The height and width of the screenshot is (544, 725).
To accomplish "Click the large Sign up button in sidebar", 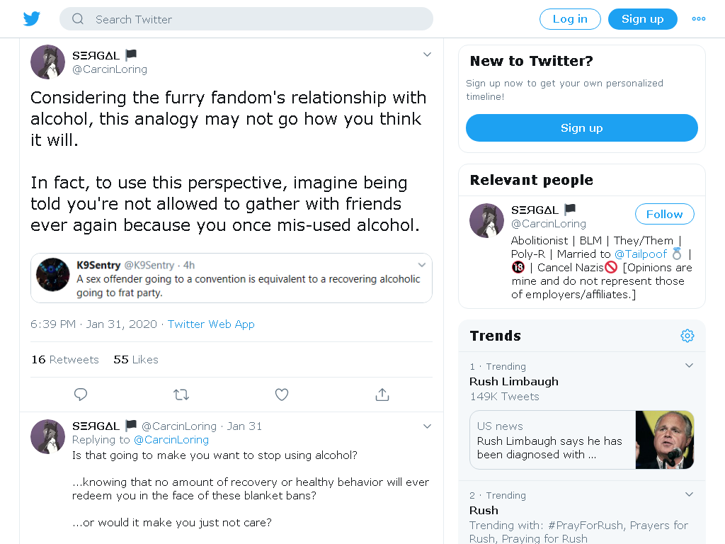I will 582,128.
